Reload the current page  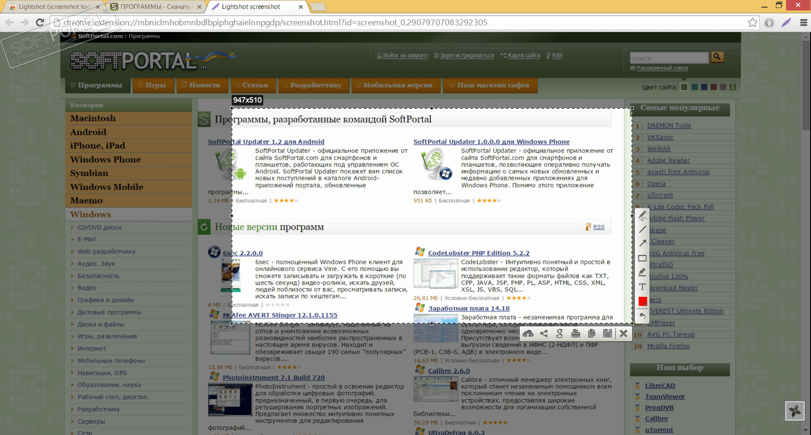[x=40, y=22]
